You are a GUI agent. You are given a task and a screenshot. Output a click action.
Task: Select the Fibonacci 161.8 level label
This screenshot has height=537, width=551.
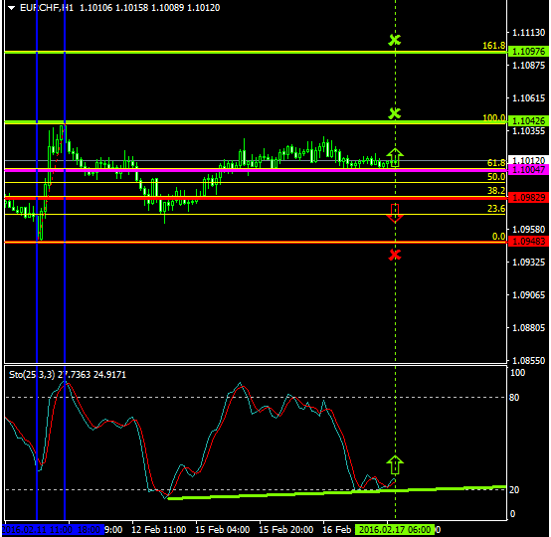[493, 46]
